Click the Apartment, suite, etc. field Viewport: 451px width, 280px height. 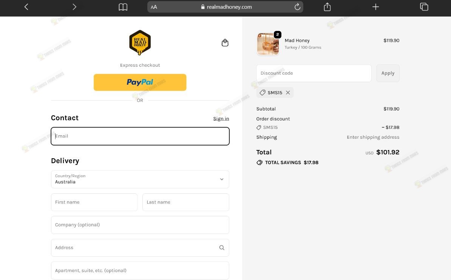(140, 271)
